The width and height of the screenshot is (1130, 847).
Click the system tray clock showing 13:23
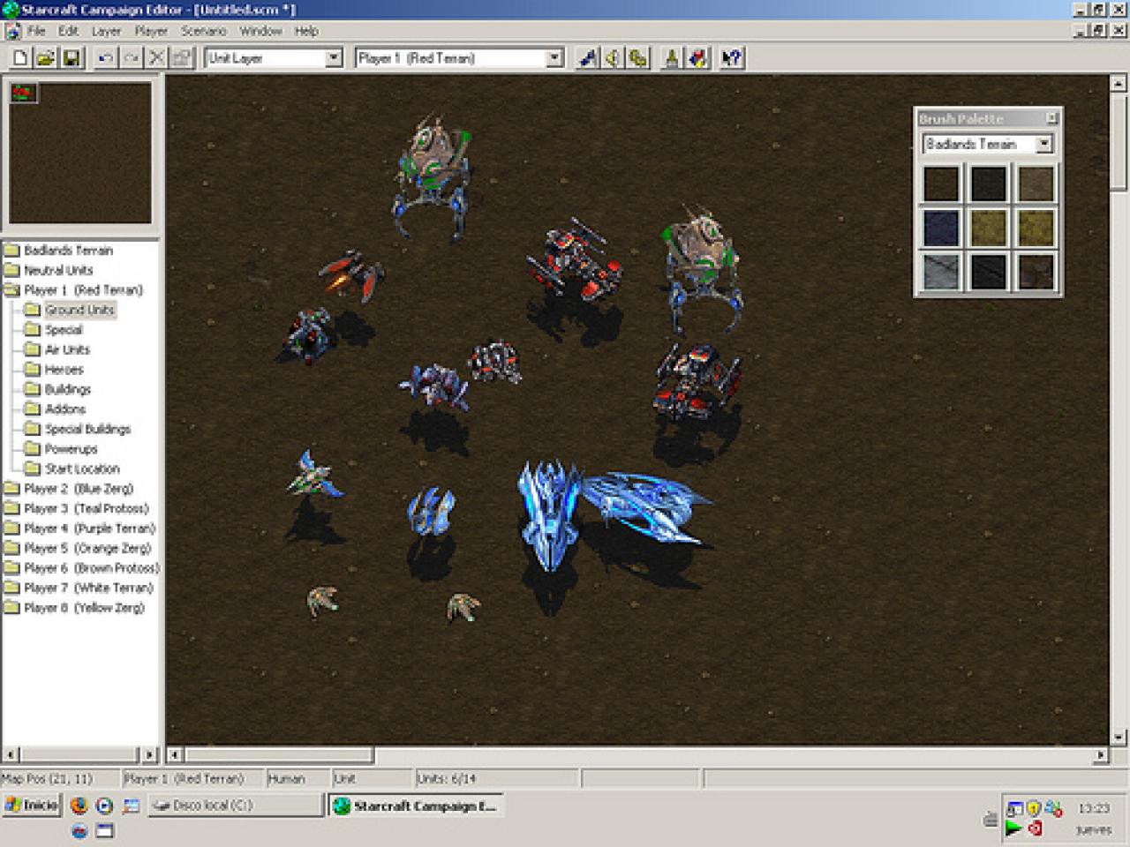1093,808
